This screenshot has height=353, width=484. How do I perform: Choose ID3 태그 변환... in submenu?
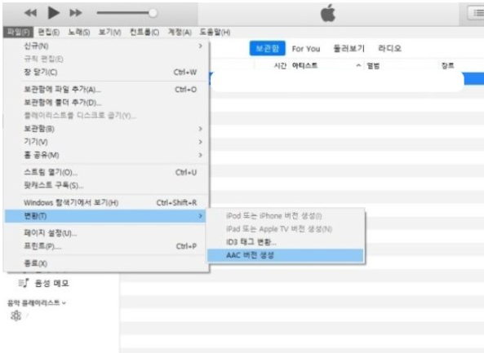286,242
